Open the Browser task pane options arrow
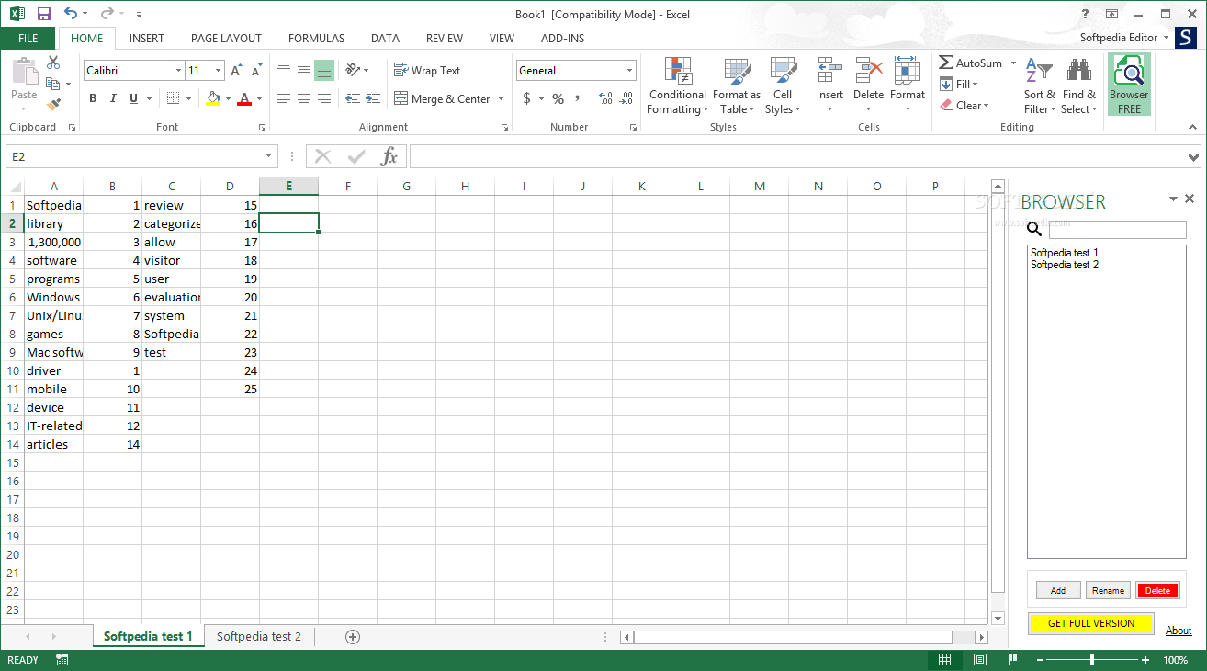Screen dimensions: 1207x671 coord(1173,199)
